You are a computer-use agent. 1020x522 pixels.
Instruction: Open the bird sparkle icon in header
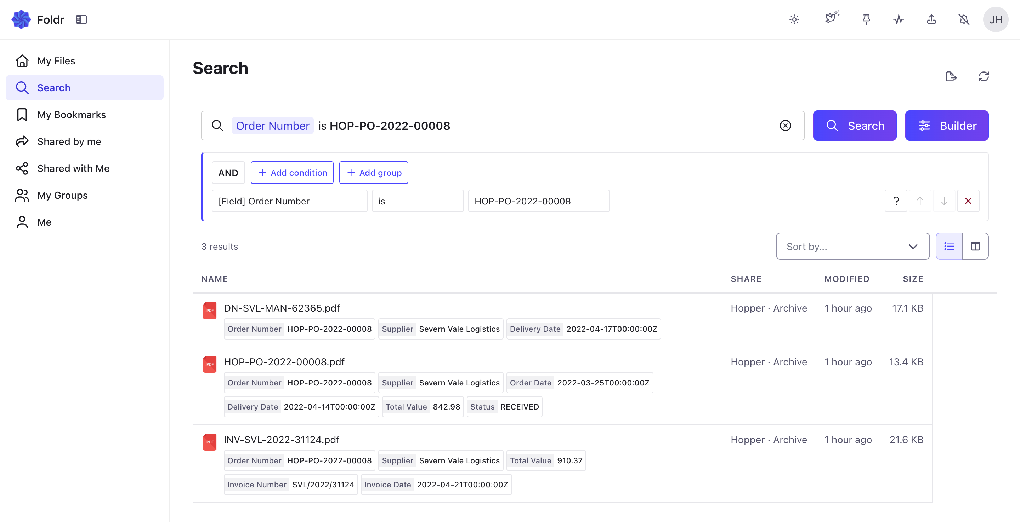coord(832,18)
